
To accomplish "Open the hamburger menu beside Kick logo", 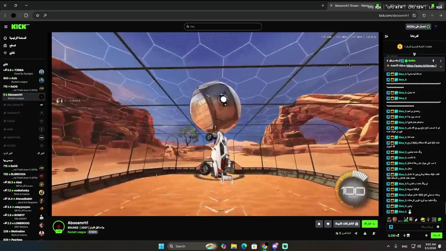I will (x=6, y=26).
